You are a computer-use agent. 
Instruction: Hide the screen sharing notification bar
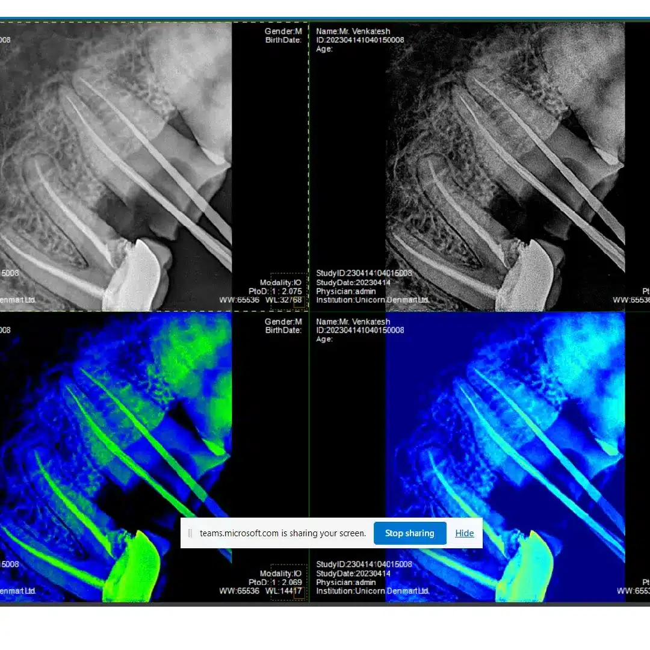click(x=464, y=533)
